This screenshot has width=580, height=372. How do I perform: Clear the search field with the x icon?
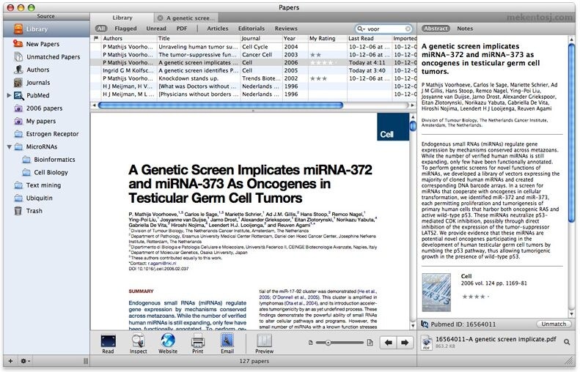[408, 29]
